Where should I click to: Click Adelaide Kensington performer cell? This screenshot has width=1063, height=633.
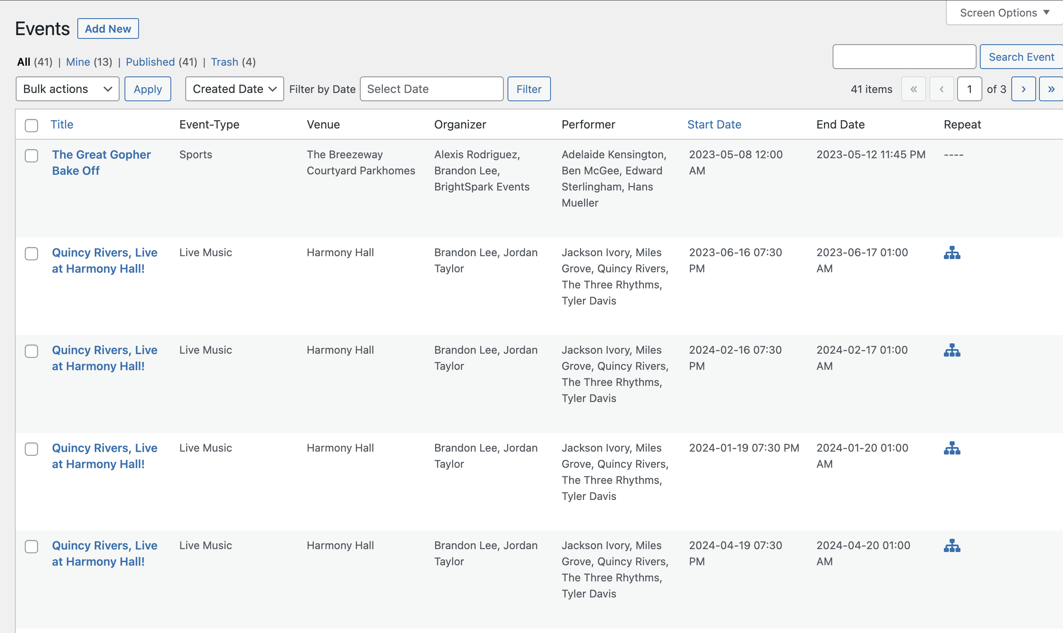coord(614,179)
